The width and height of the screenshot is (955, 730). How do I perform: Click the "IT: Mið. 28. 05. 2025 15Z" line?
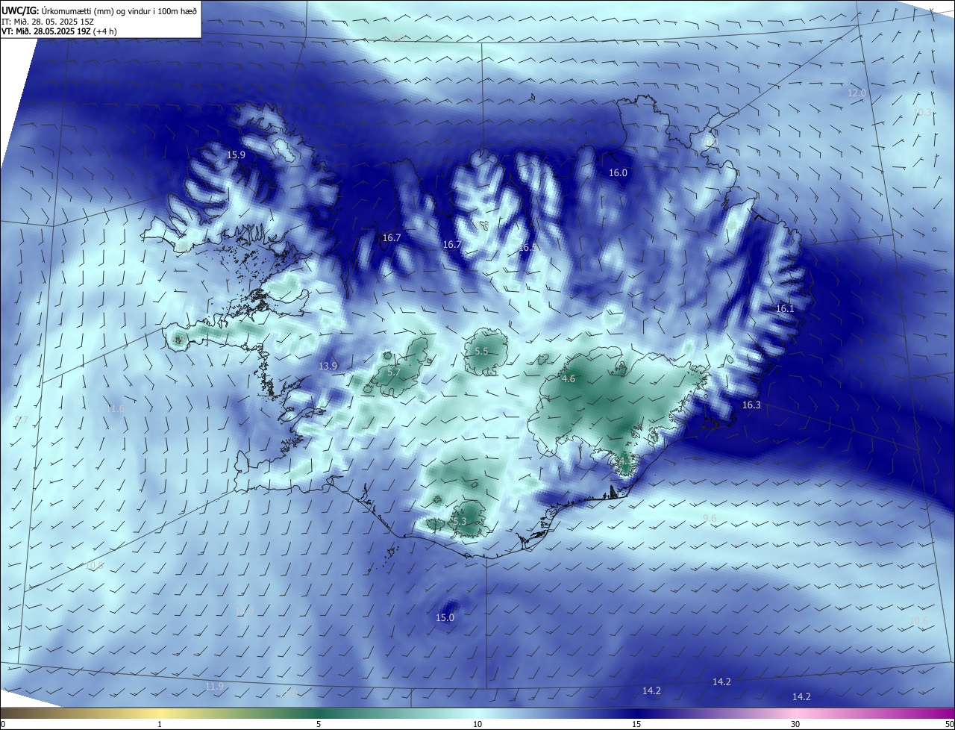click(x=47, y=21)
